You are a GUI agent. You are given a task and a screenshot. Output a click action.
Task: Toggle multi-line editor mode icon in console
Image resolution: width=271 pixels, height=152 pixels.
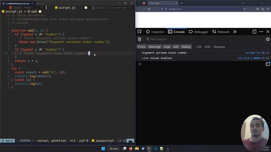[268, 64]
